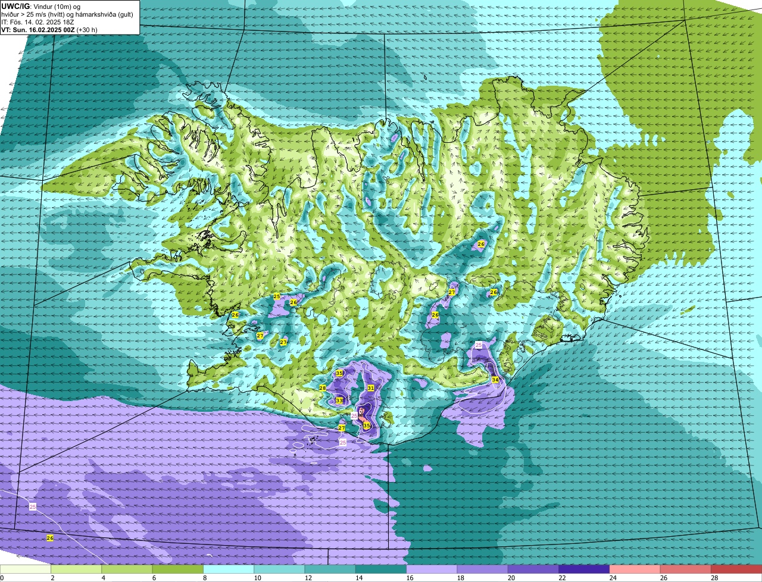The width and height of the screenshot is (762, 582).
Task: Pick the 16–18 m/s lavender legend swatch
Action: coord(432,570)
